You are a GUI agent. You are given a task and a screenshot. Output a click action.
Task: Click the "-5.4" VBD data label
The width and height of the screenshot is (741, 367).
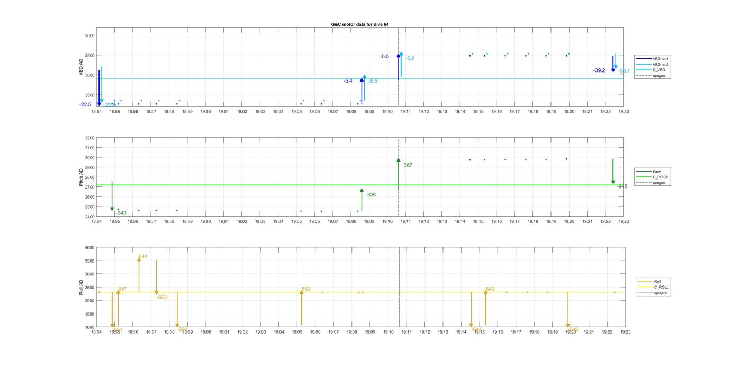click(x=348, y=81)
